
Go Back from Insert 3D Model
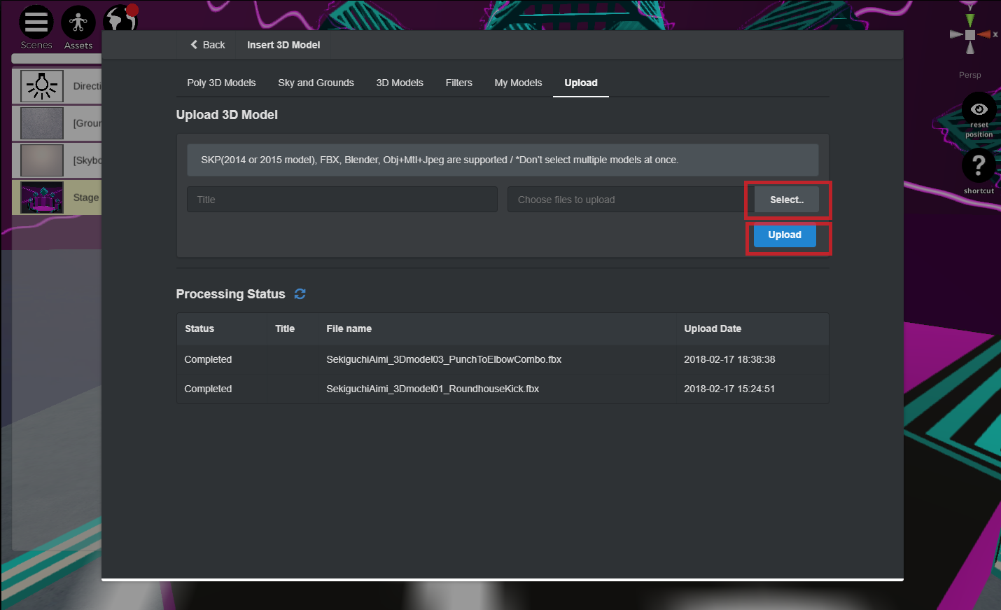[208, 45]
